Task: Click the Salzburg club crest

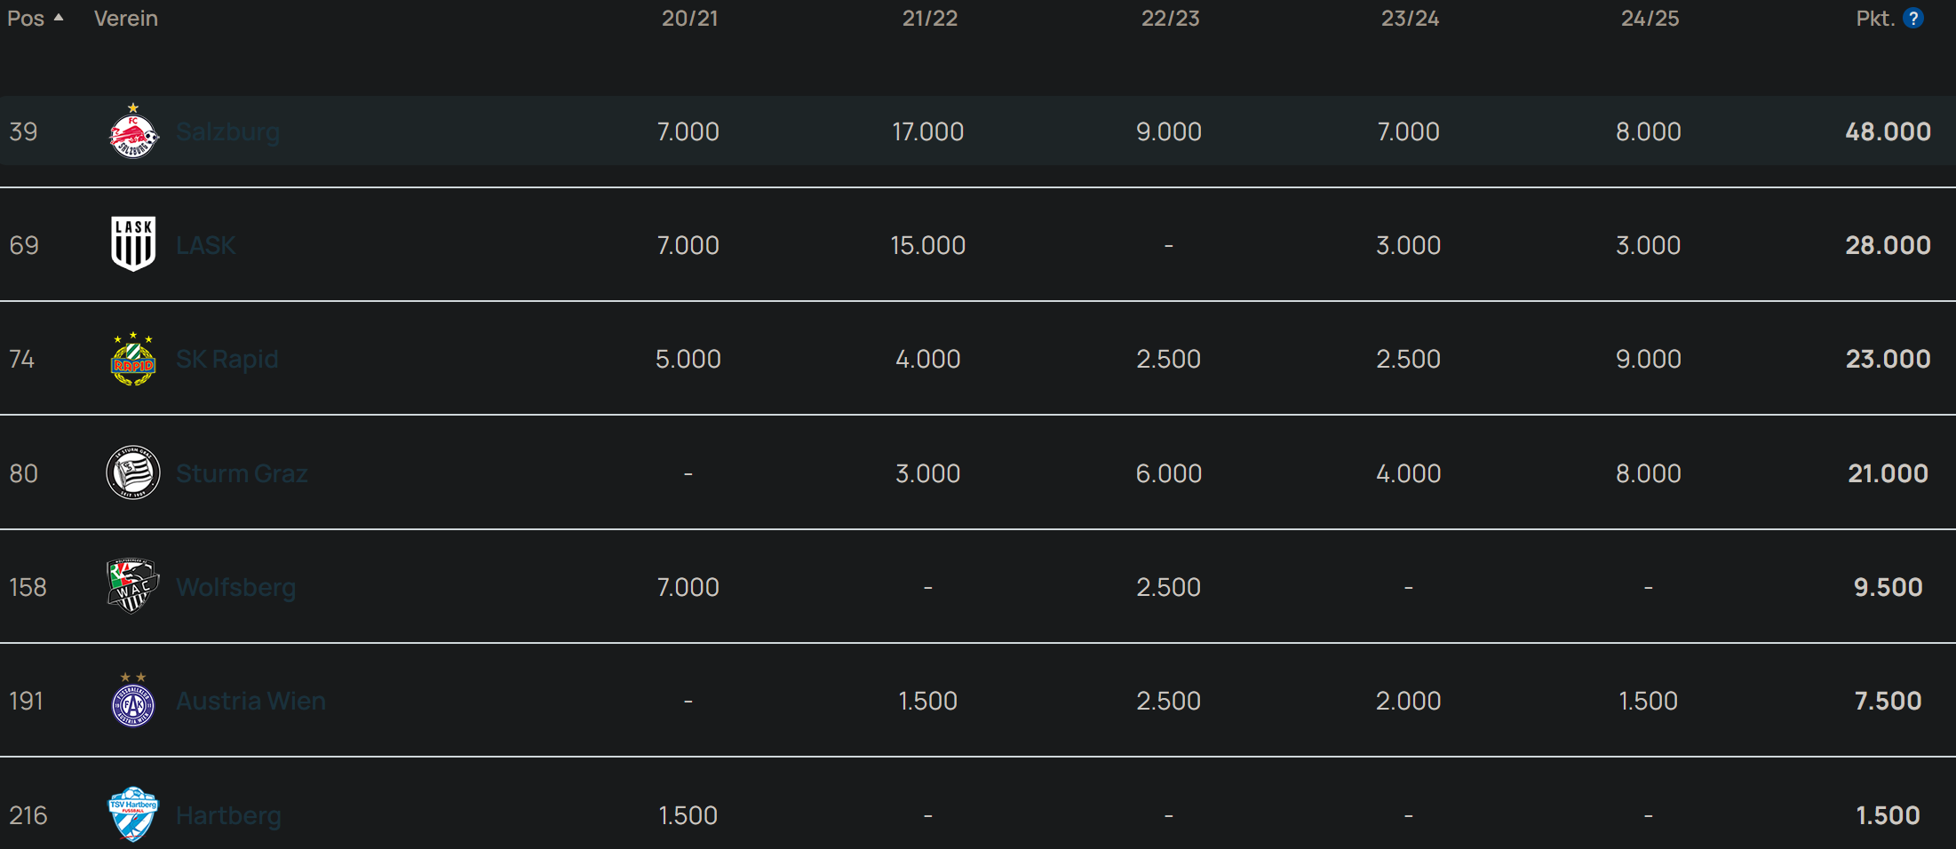Action: click(133, 131)
